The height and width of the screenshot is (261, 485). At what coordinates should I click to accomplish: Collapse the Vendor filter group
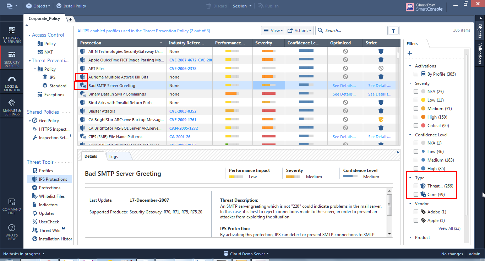click(410, 204)
